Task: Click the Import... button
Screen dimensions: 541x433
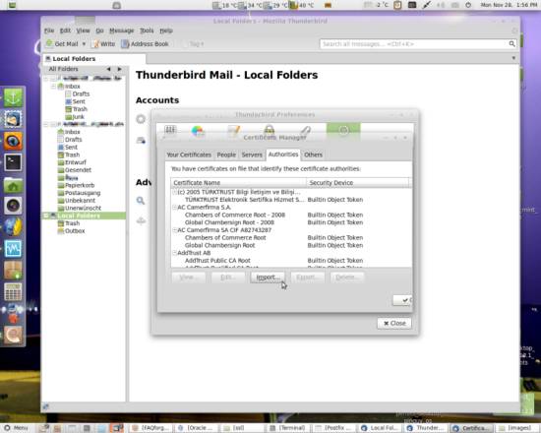Action: [268, 278]
